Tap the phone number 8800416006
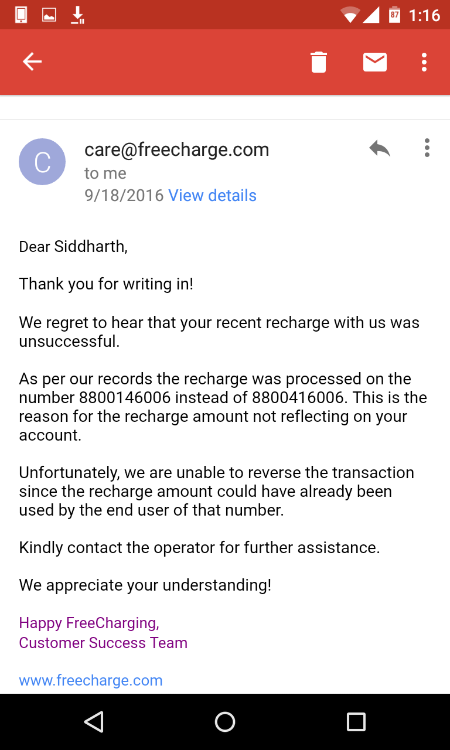450x750 pixels. (298, 397)
